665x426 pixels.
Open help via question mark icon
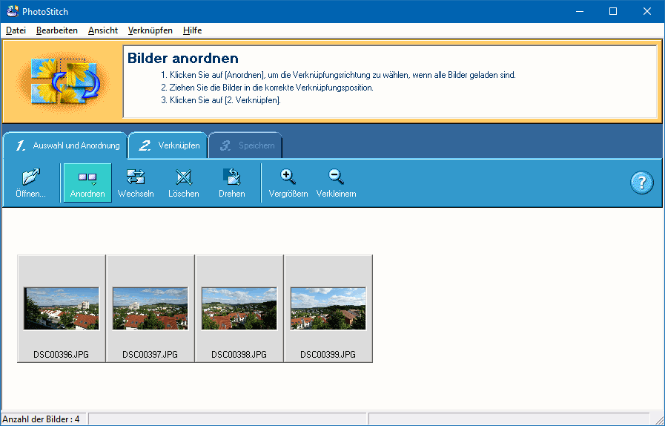click(x=641, y=183)
